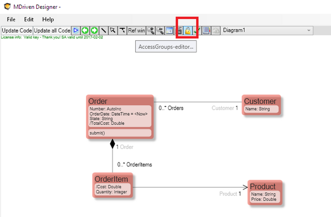Open the Edit menu

tap(29, 19)
